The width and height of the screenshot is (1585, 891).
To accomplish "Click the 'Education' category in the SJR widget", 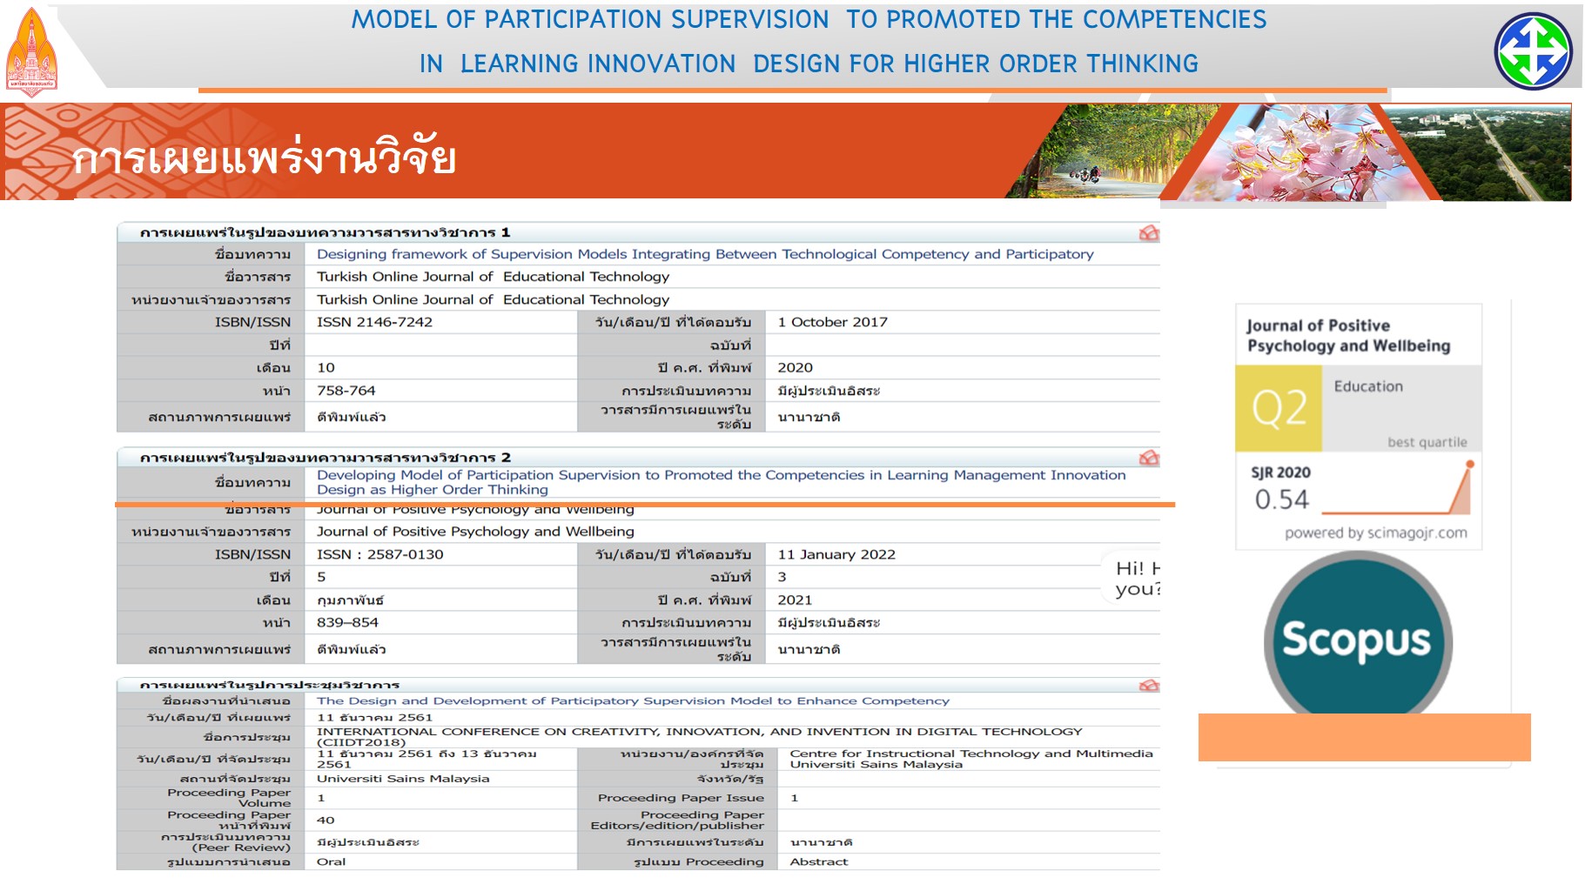I will tap(1368, 386).
